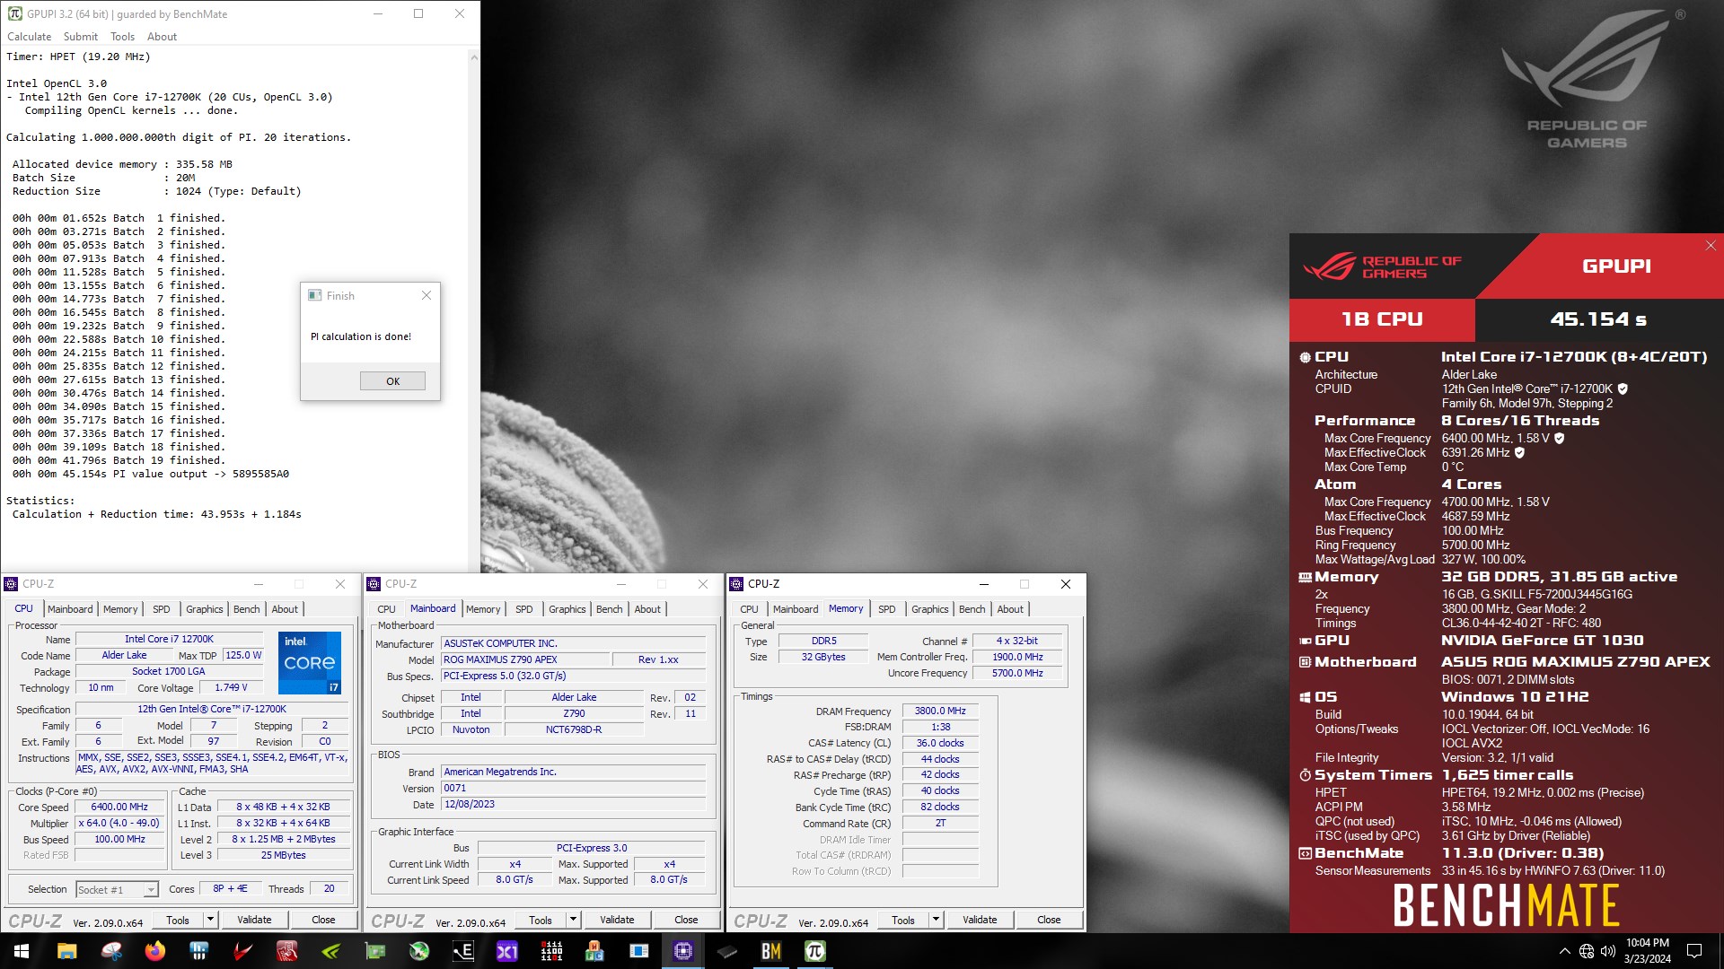Select CPU tab in right CPU-Z window
This screenshot has height=969, width=1724.
point(749,609)
